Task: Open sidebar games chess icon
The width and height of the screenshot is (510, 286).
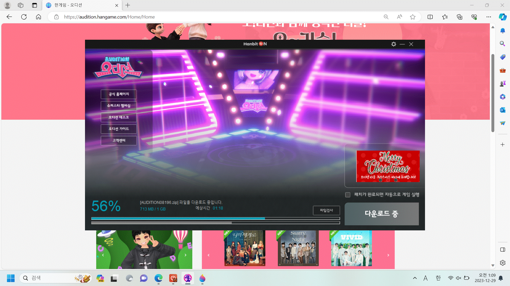Action: click(503, 83)
